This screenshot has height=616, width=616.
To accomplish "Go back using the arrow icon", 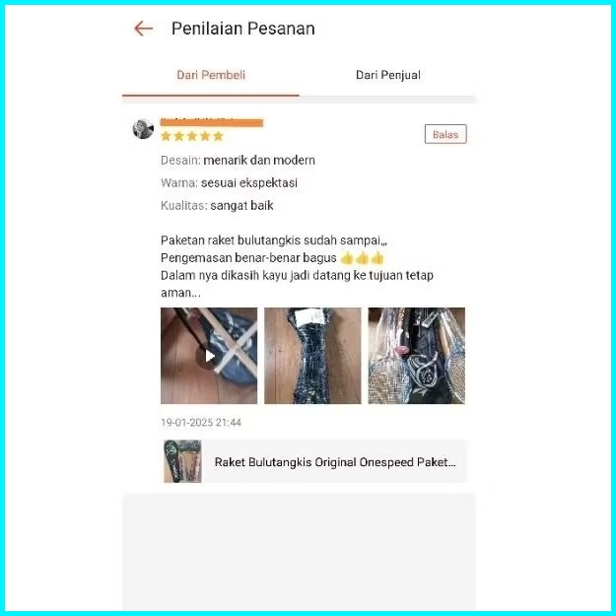I will click(x=143, y=29).
